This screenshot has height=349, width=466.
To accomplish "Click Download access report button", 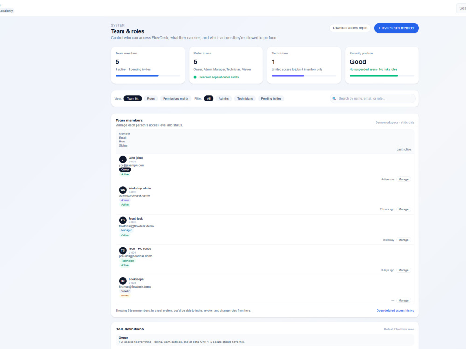I will pyautogui.click(x=350, y=28).
